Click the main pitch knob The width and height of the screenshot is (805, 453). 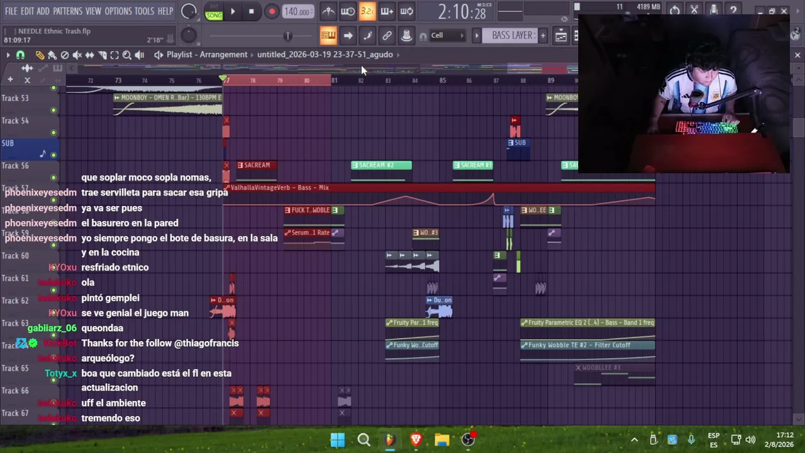pos(189,36)
